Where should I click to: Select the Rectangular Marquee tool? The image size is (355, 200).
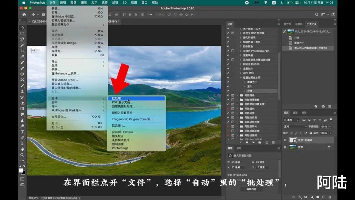tap(22, 34)
